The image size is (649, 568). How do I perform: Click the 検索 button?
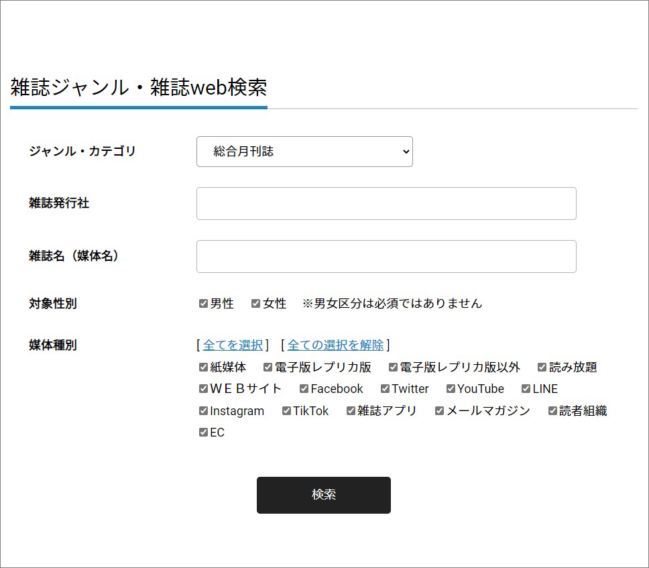324,495
